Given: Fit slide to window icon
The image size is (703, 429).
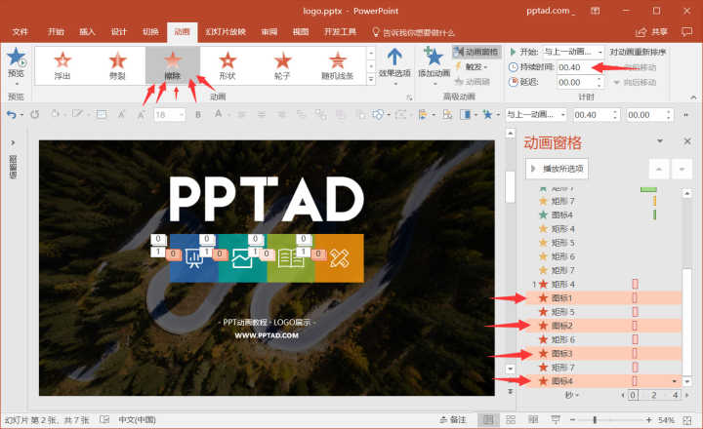Looking at the screenshot, I should pos(686,420).
